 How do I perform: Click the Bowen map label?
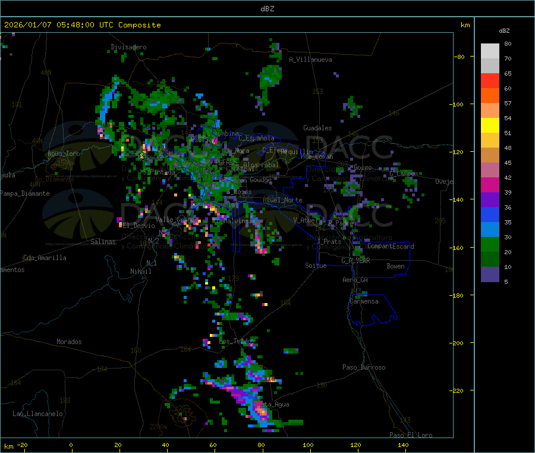[395, 266]
